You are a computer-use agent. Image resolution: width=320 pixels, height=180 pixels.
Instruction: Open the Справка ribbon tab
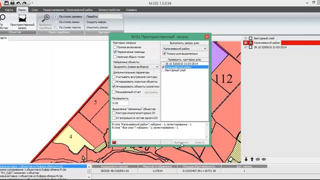131,10
